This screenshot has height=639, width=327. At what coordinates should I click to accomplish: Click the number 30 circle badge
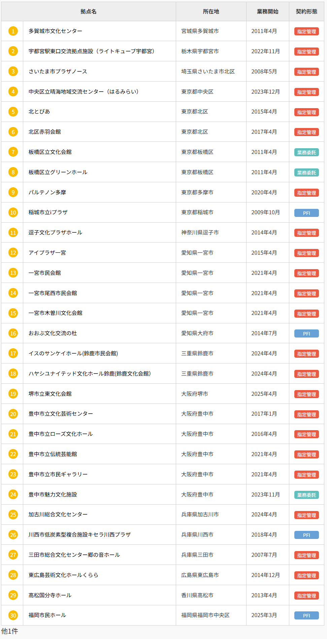(13, 615)
